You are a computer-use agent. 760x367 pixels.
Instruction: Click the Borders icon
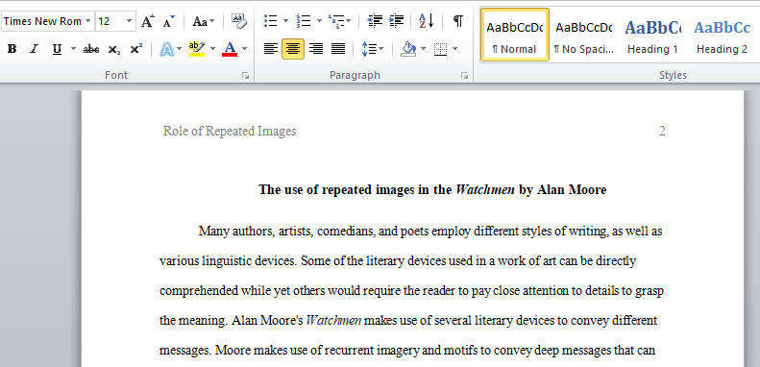[x=441, y=49]
